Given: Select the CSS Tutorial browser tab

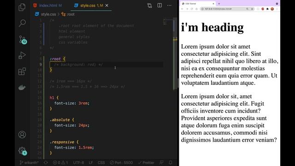Looking at the screenshot, I should (198, 4).
